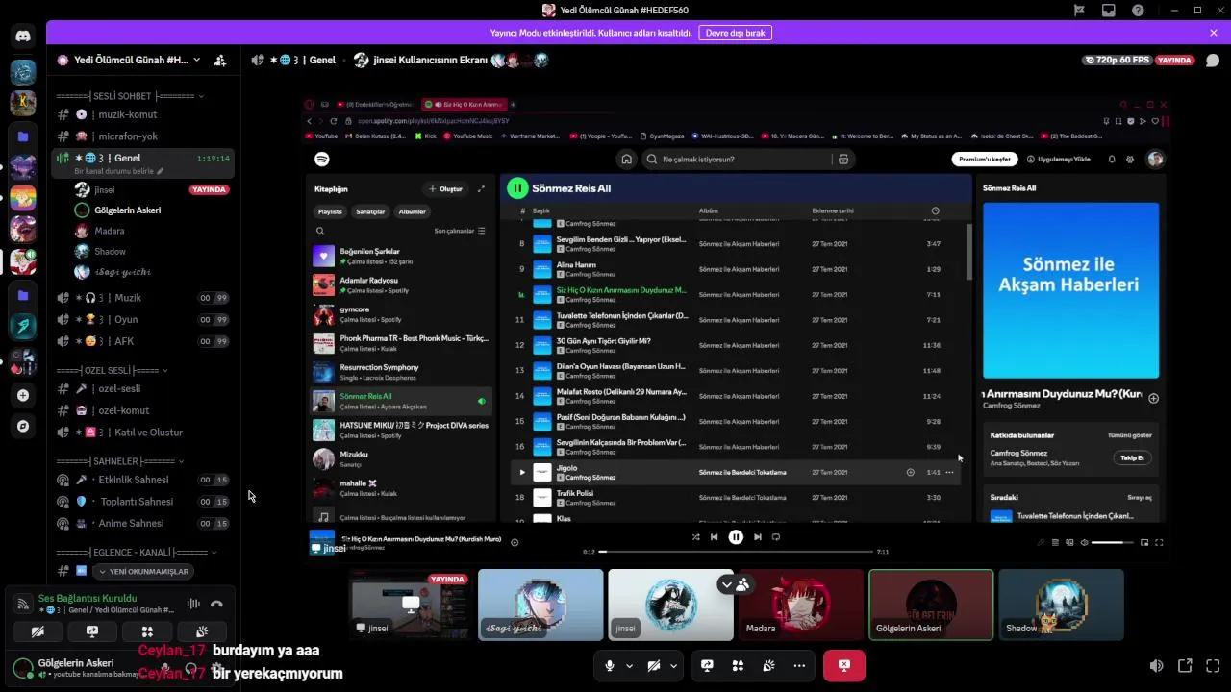
Task: Collapse the SAHNELER category
Action: click(121, 461)
